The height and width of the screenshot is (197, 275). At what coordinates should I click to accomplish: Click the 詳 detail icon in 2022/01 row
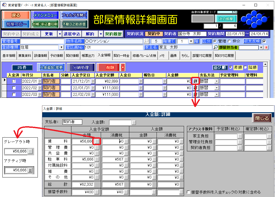click(x=195, y=81)
